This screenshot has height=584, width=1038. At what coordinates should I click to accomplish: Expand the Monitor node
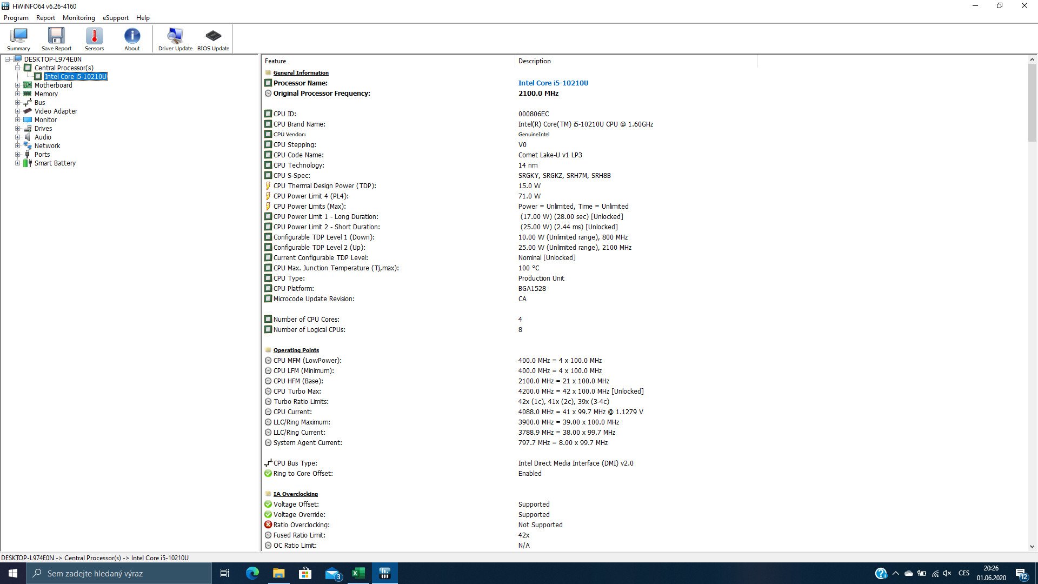point(17,120)
